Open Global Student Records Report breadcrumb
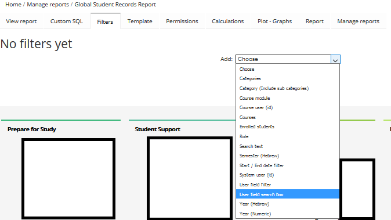391x220 pixels. (x=115, y=5)
